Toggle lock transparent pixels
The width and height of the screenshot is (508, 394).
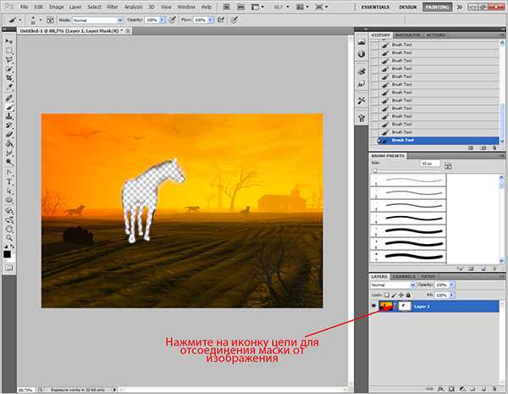click(x=387, y=295)
